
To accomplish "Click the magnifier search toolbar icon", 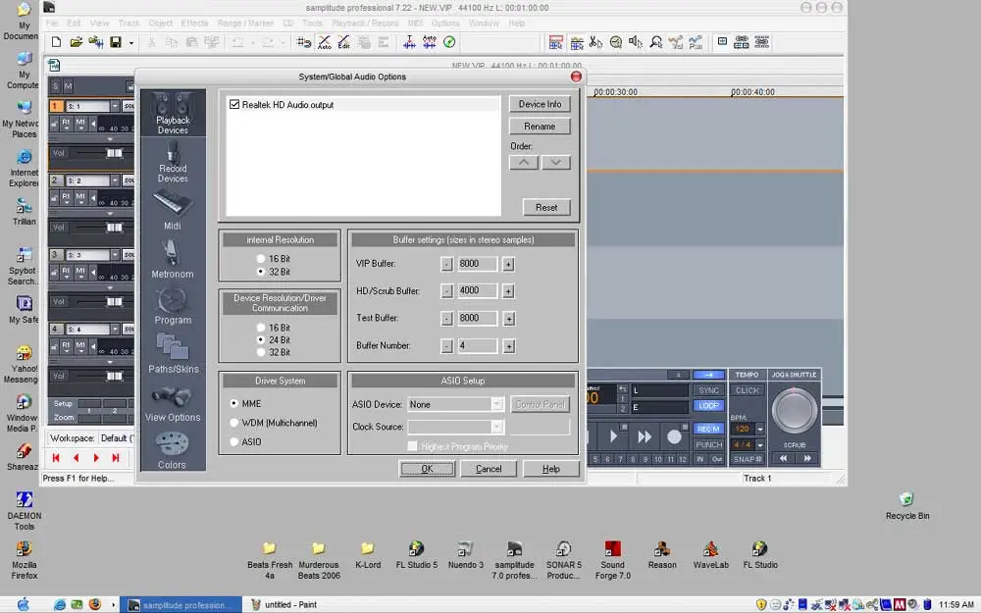I will click(655, 42).
